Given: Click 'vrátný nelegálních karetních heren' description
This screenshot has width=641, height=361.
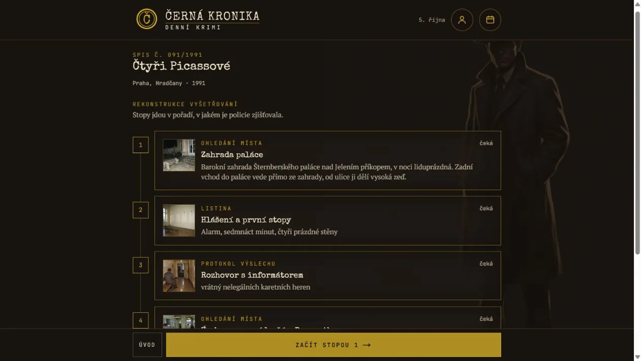Looking at the screenshot, I should coord(256,287).
